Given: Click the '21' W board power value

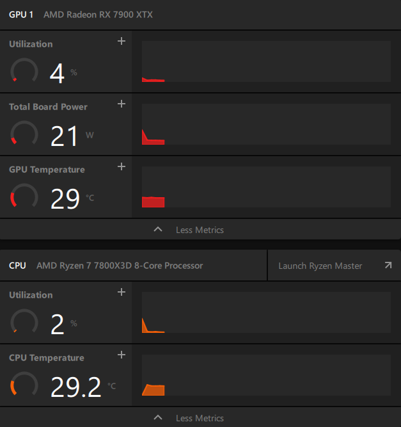Looking at the screenshot, I should [64, 136].
